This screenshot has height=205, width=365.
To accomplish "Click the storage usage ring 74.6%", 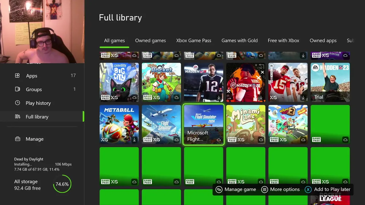I will [62, 184].
